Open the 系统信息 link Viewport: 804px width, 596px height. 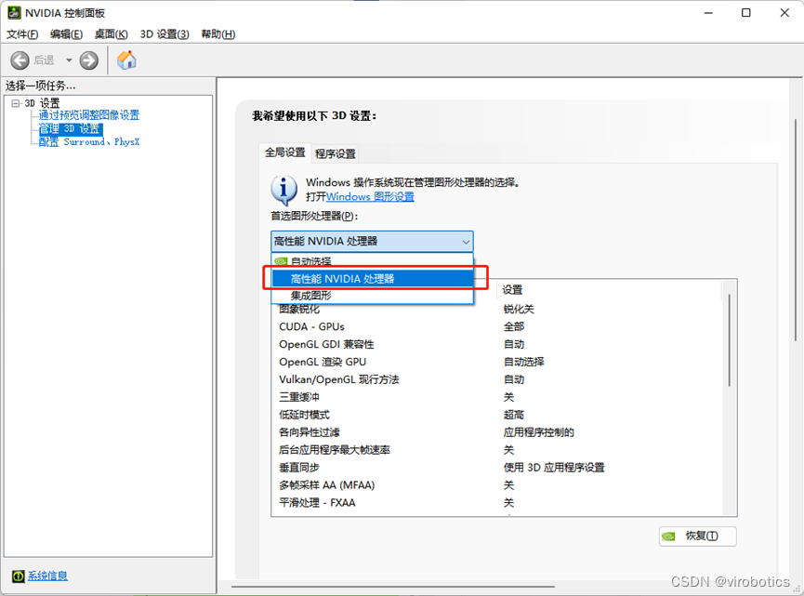tap(47, 576)
